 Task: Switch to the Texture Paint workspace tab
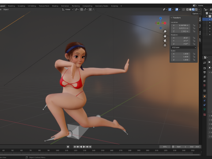click(x=44, y=6)
